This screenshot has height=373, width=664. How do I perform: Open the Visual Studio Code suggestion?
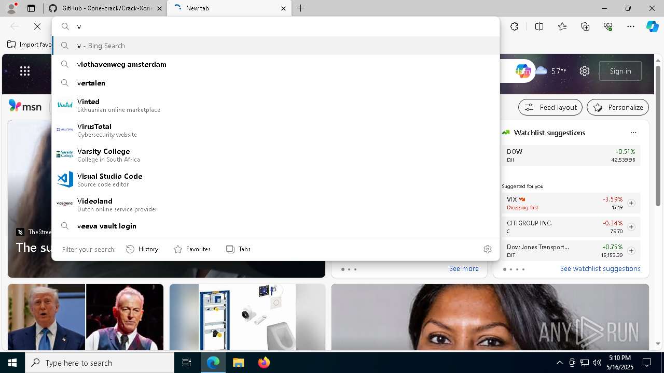[x=275, y=180]
